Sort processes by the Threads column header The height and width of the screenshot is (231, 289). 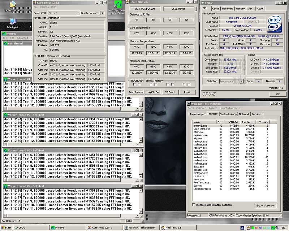coord(262,122)
